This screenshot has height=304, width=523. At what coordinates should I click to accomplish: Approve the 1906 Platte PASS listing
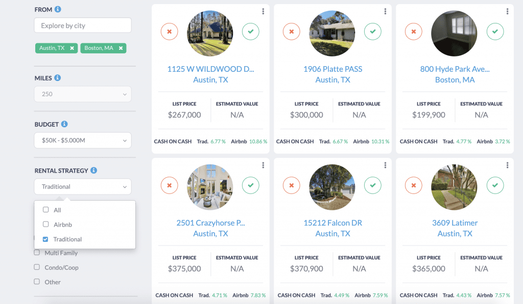pyautogui.click(x=373, y=32)
